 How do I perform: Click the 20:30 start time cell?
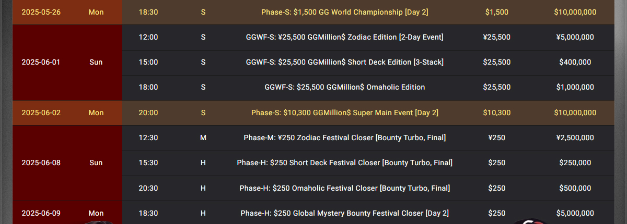coord(148,188)
